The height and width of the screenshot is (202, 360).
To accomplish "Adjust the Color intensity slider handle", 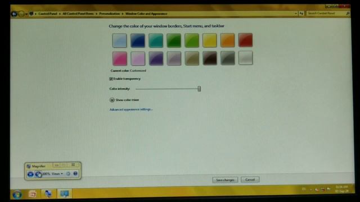I will [x=199, y=89].
